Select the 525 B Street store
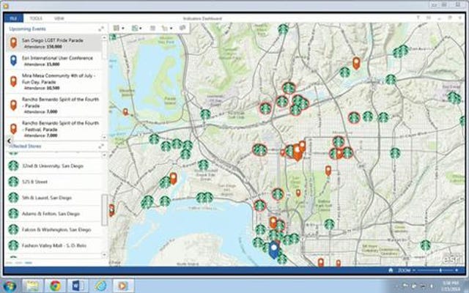The height and width of the screenshot is (293, 469). 53,182
